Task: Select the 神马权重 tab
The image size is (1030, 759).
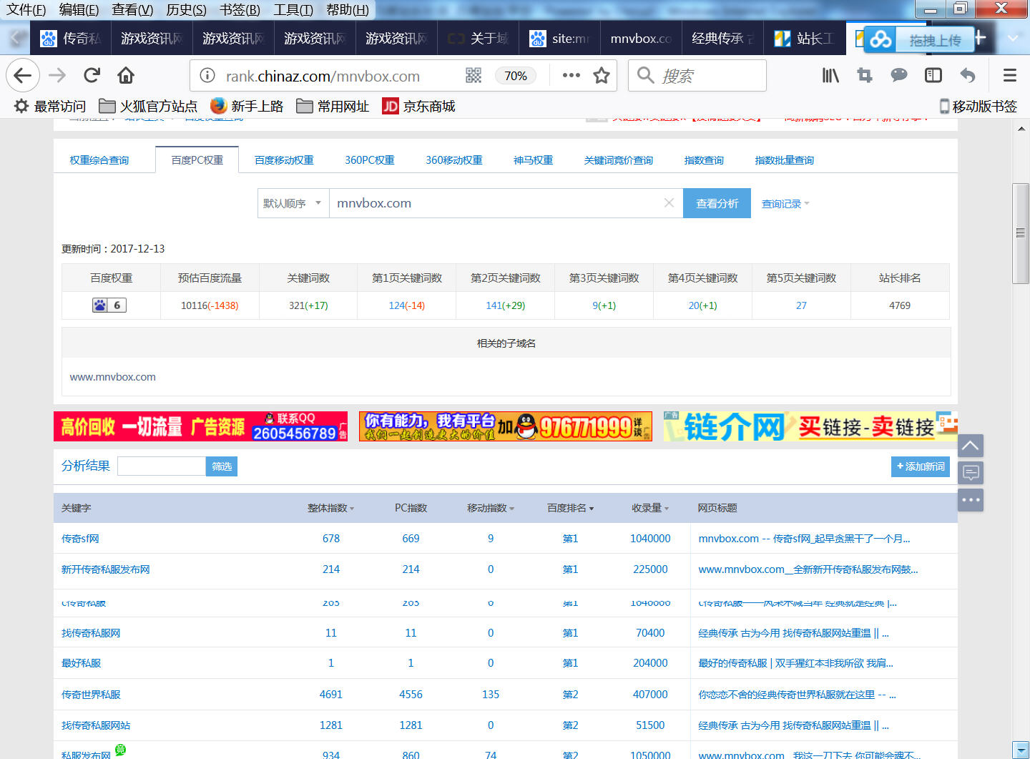Action: [533, 160]
